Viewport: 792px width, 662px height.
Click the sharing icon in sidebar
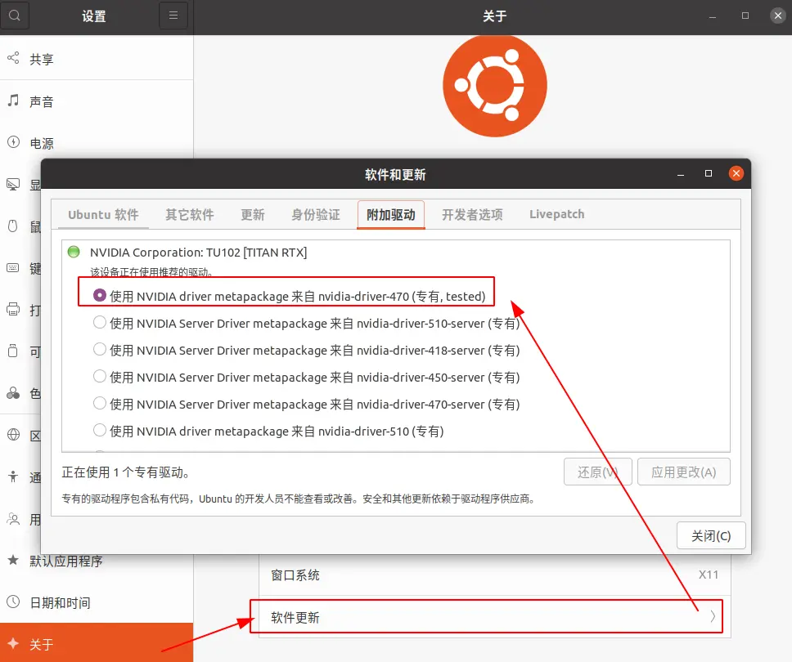(13, 59)
